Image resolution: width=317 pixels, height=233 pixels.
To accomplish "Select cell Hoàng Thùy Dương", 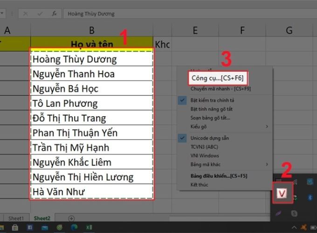I will point(92,59).
